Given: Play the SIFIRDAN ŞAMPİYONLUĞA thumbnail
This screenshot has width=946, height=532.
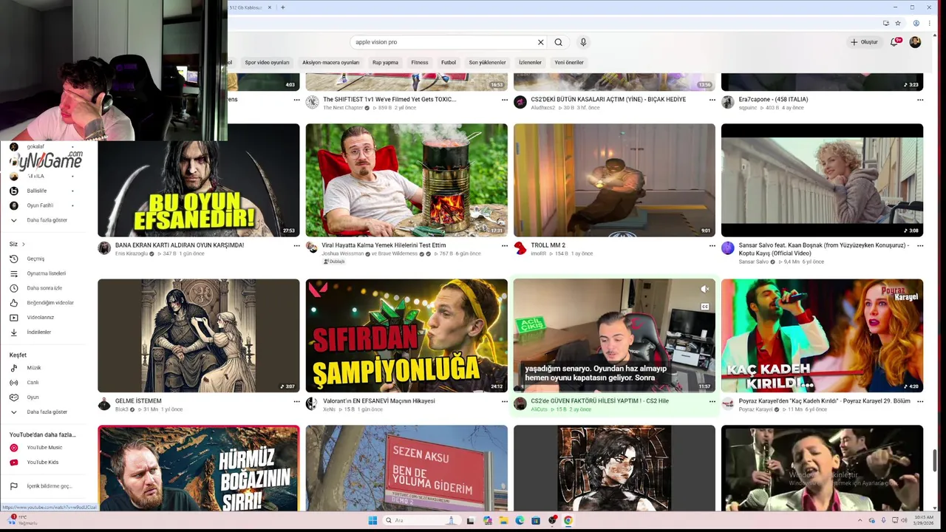Looking at the screenshot, I should (406, 335).
